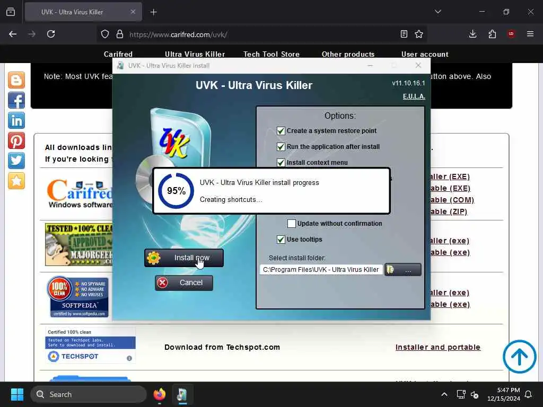Screen dimensions: 543x407
Task: Click Firefox icon in the taskbar
Action: pos(159,394)
